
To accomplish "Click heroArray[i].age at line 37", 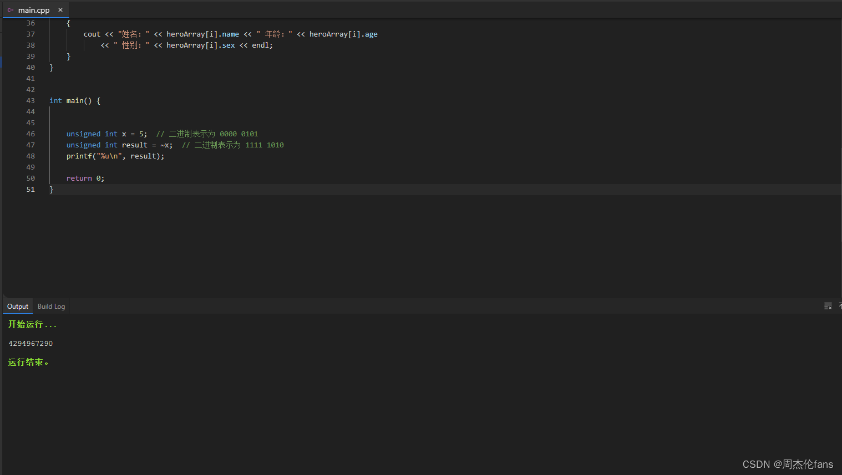I will coord(343,34).
